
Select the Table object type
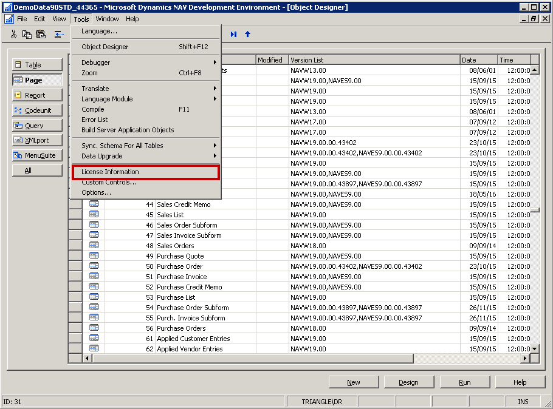click(x=37, y=65)
